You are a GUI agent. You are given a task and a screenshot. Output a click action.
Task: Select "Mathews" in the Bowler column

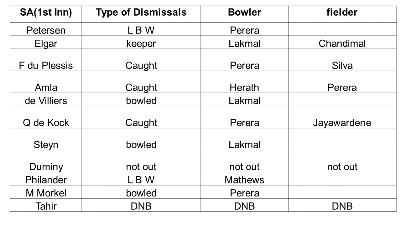[x=244, y=180]
